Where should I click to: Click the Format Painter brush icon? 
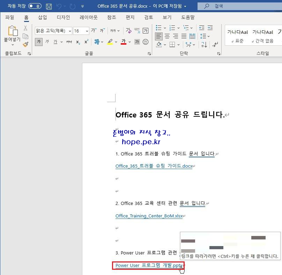point(26,44)
